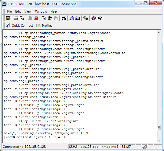The width and height of the screenshot is (164, 151).
Task: Click 'SSH2 - aes128-cbc - hmac-md5' status entry
Action: point(94,147)
